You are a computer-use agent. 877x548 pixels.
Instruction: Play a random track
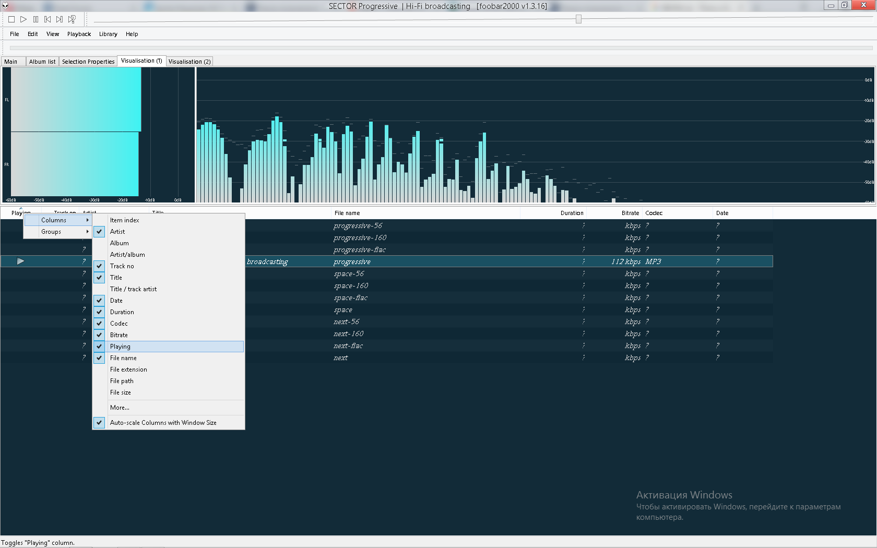[72, 19]
